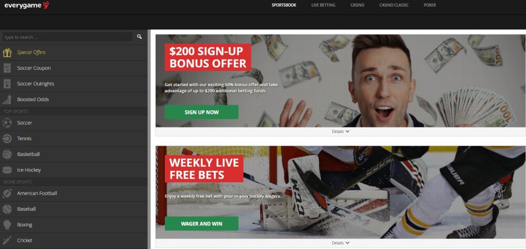Select the Tennis ball icon
Viewport: 526px width, 249px height.
pos(7,139)
